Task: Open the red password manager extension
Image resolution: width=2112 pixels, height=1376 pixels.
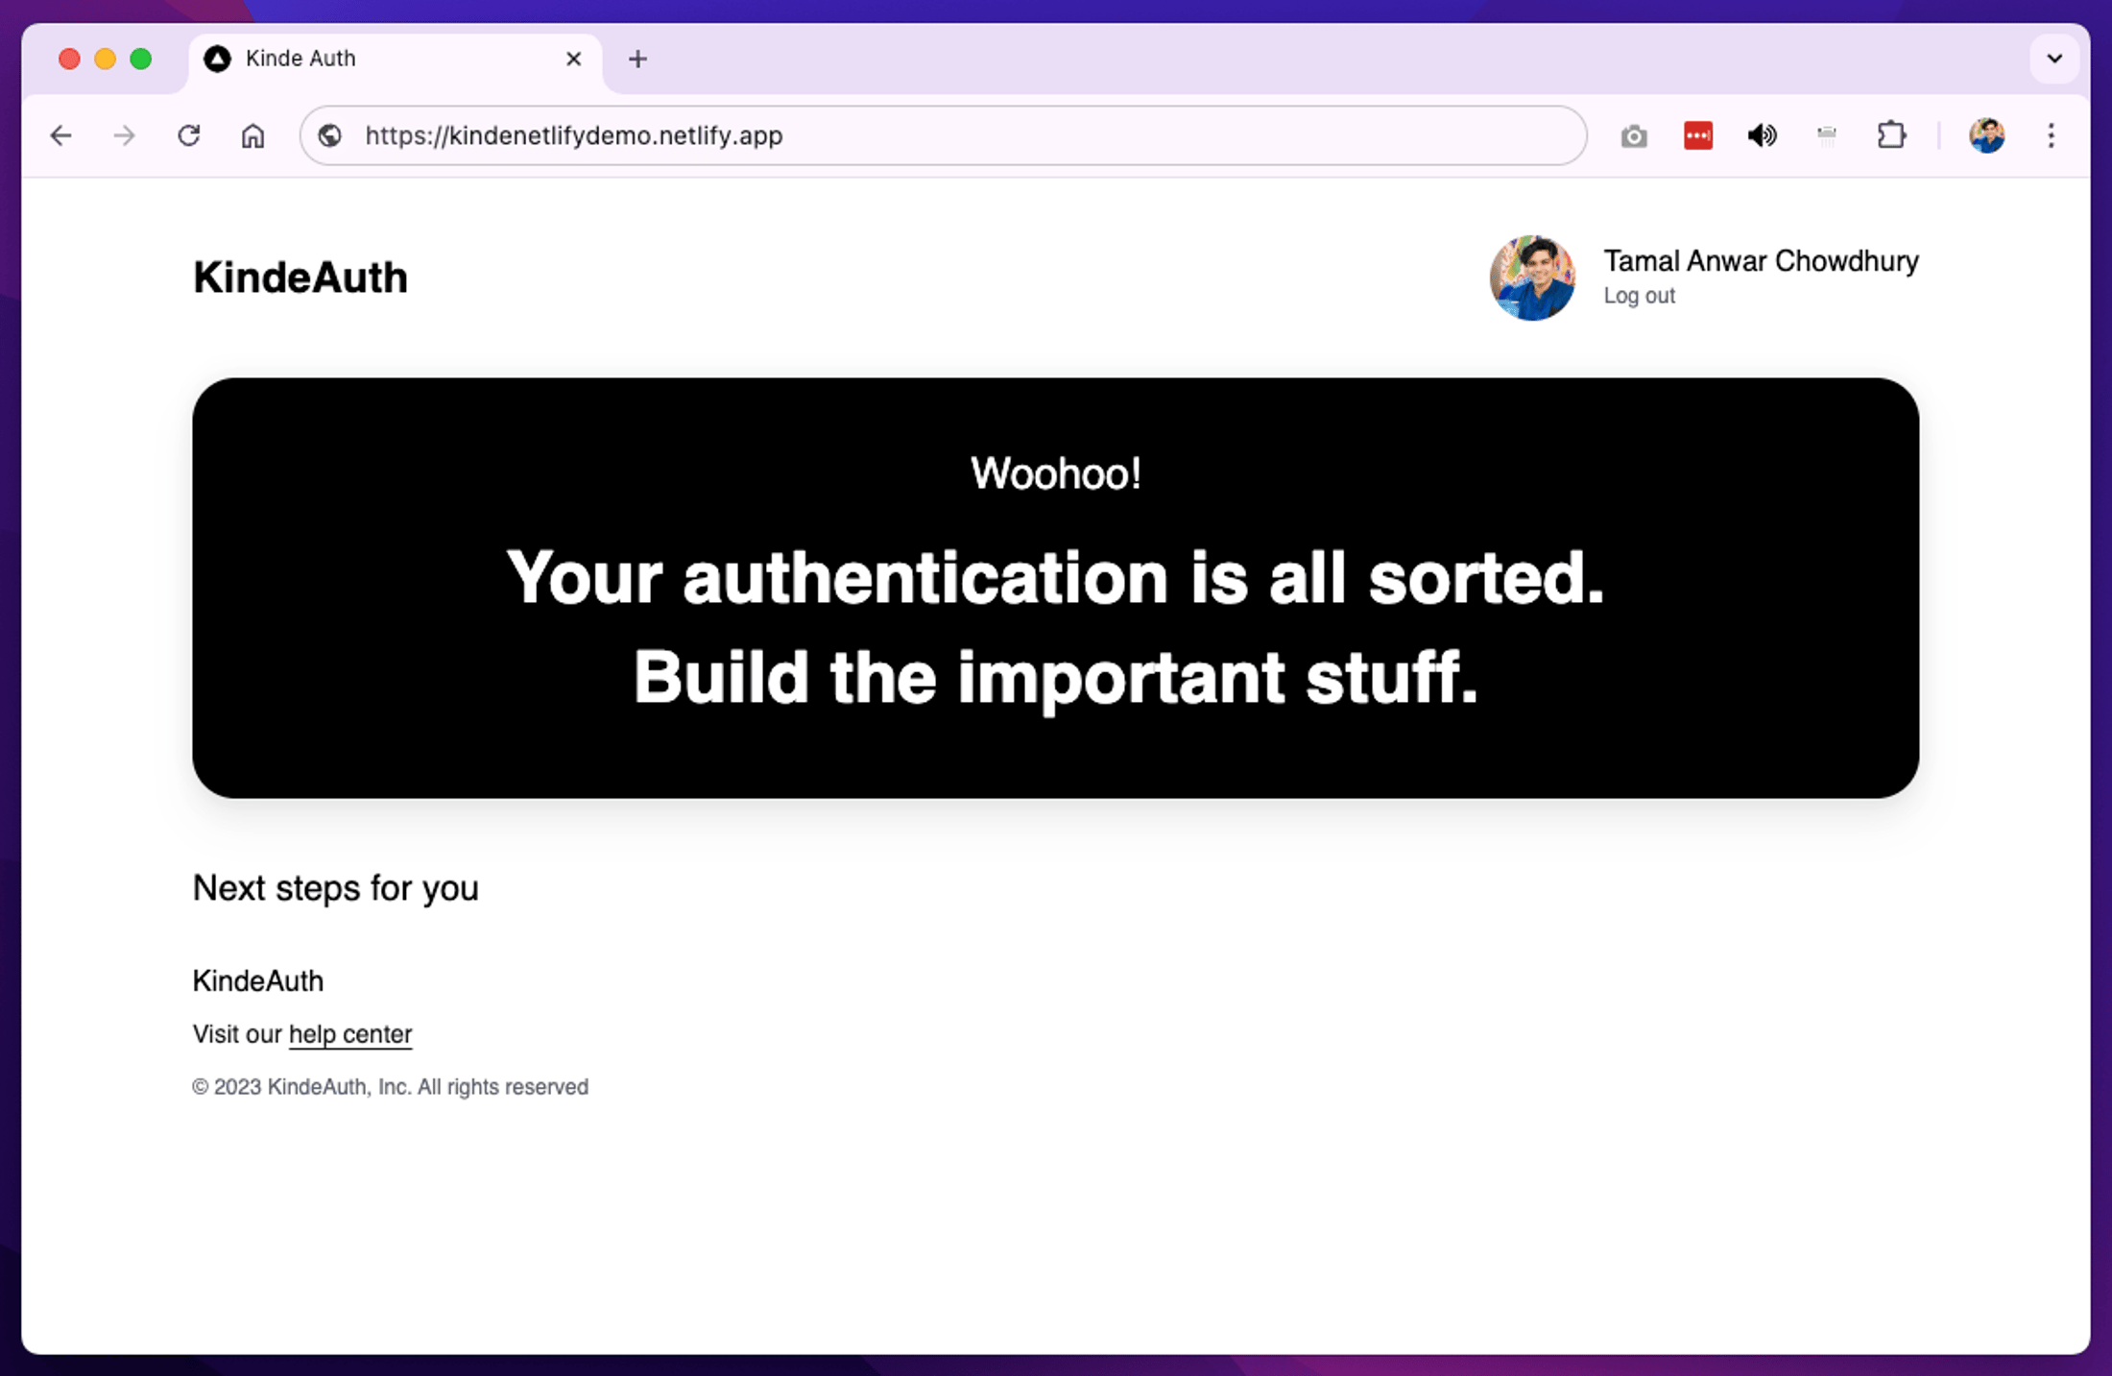Action: (x=1697, y=135)
